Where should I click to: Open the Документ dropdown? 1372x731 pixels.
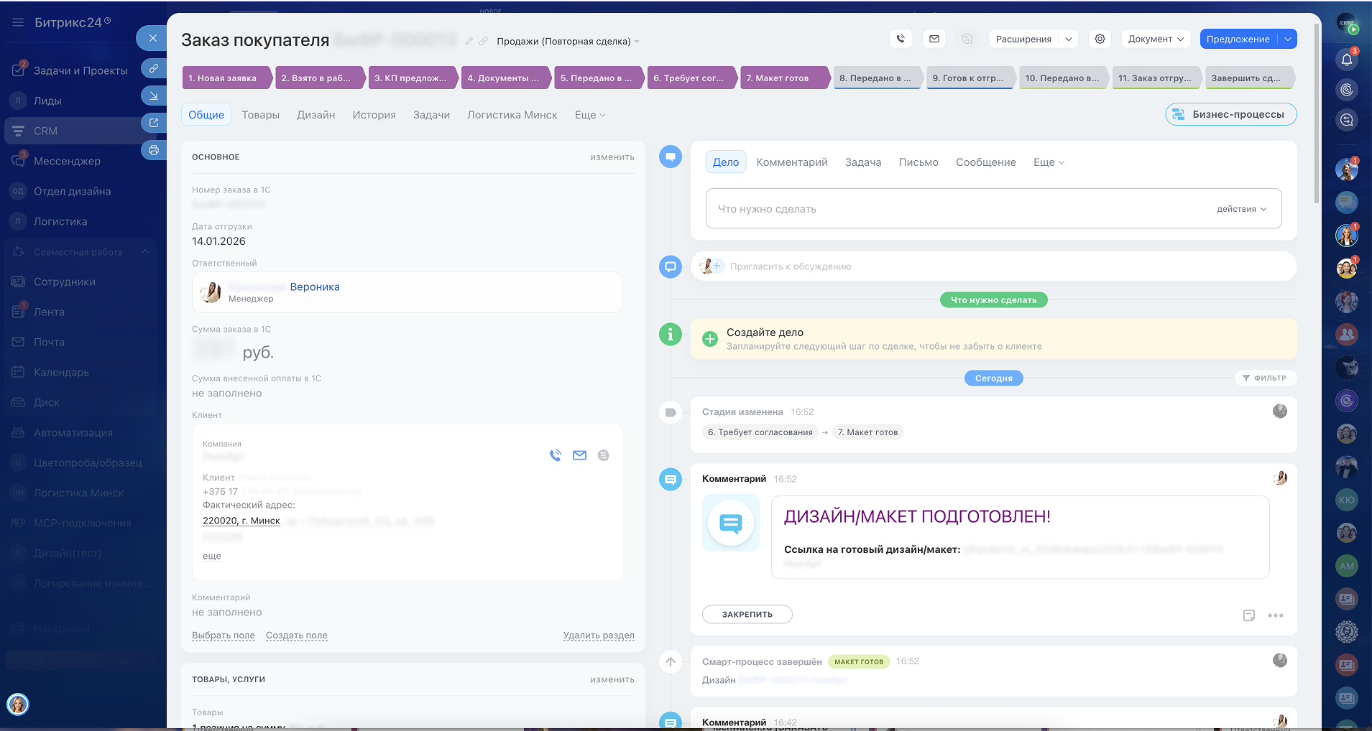tap(1156, 39)
